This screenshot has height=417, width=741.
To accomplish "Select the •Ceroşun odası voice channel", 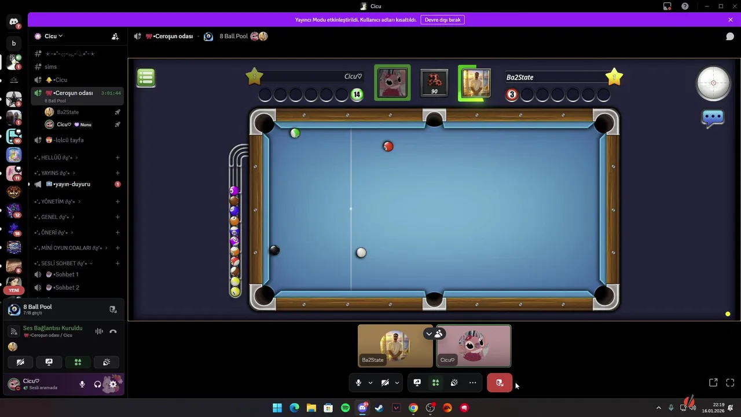I will [77, 96].
